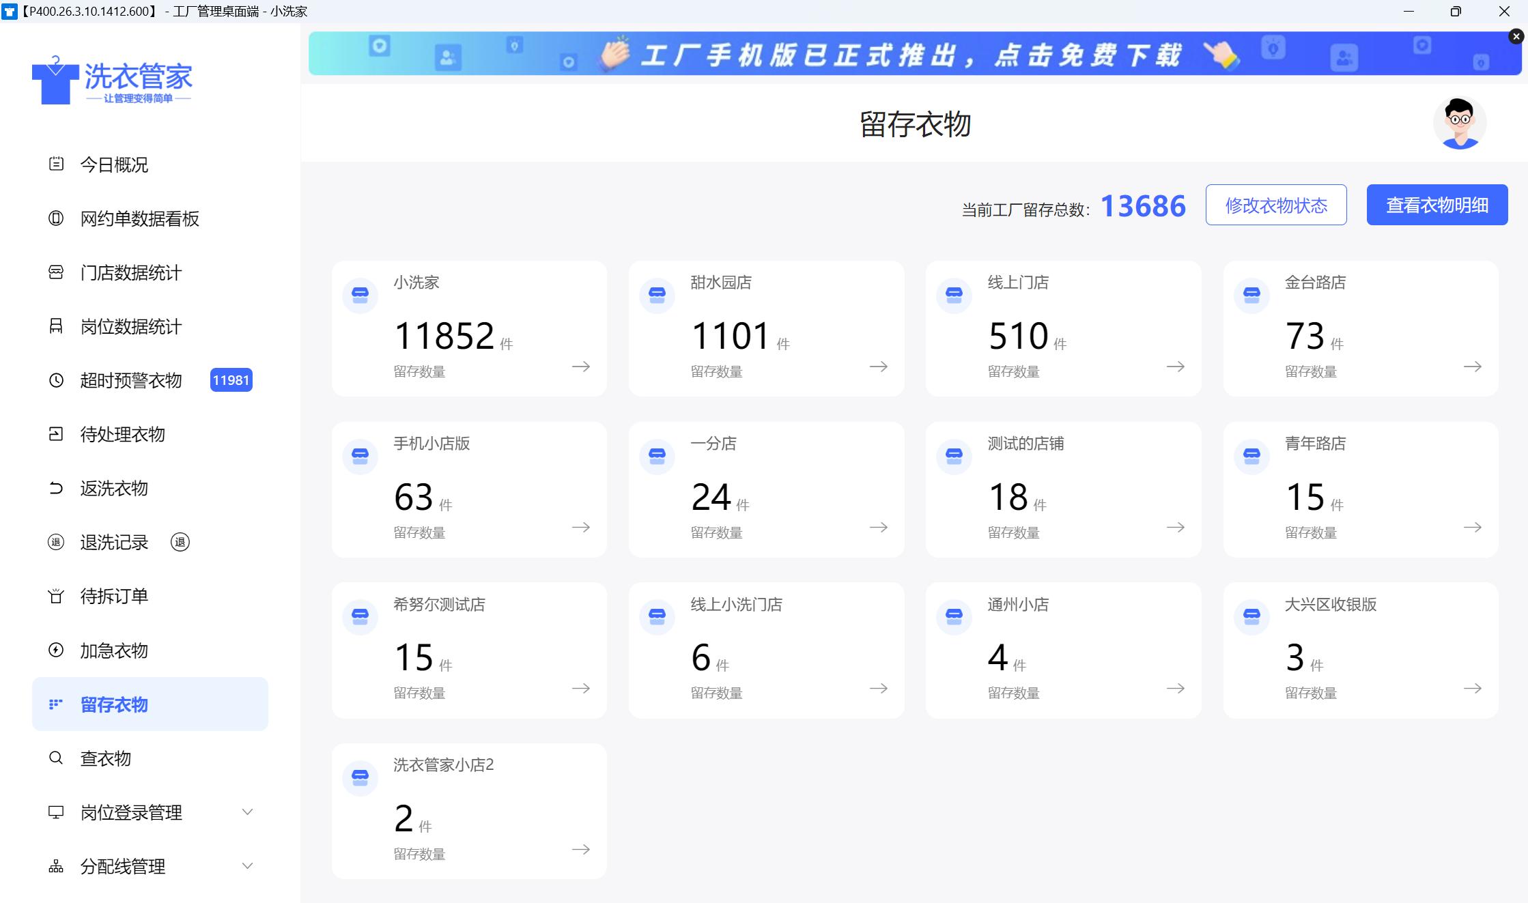
Task: Click the 查看衣物明细 button
Action: point(1437,205)
